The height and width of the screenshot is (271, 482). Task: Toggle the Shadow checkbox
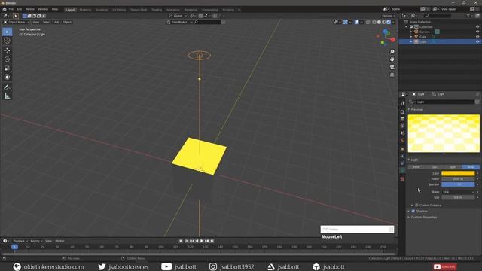(x=413, y=211)
